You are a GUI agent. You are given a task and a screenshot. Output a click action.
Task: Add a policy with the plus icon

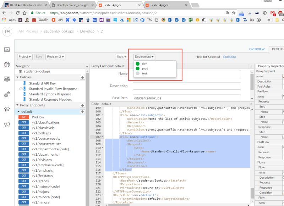pos(82,77)
